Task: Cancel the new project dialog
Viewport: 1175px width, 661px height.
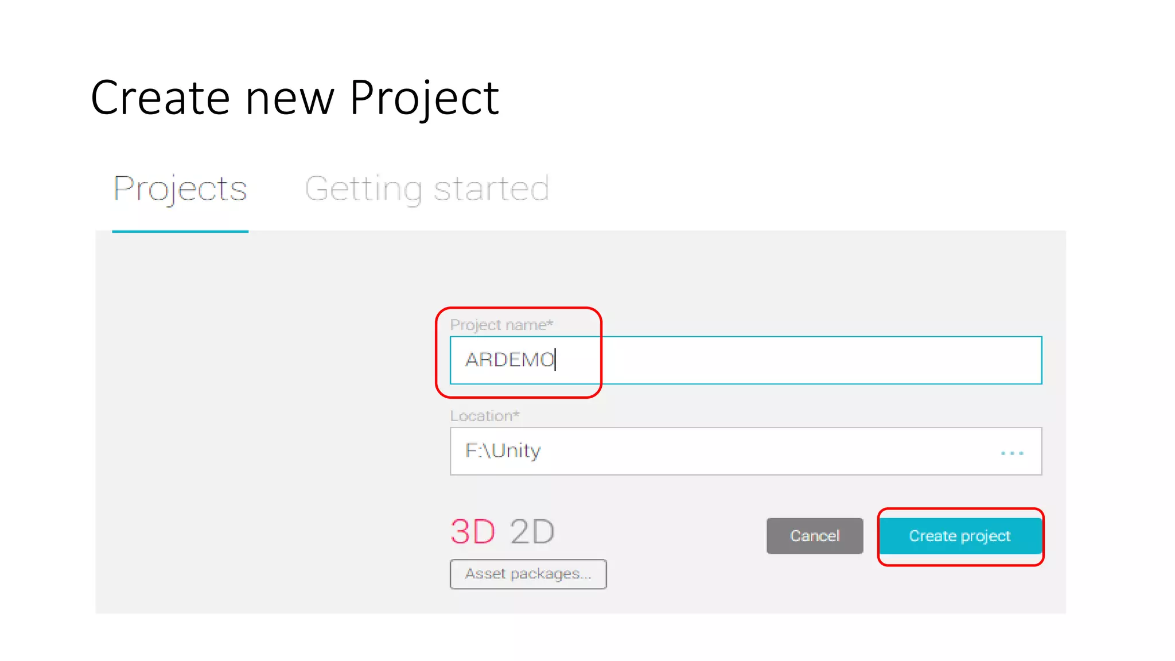Action: coord(814,536)
